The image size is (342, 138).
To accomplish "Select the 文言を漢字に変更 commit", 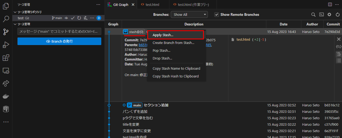I will [223, 131].
